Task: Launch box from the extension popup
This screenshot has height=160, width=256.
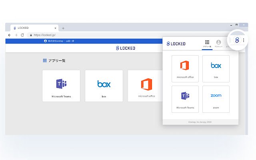Action: 216,68
